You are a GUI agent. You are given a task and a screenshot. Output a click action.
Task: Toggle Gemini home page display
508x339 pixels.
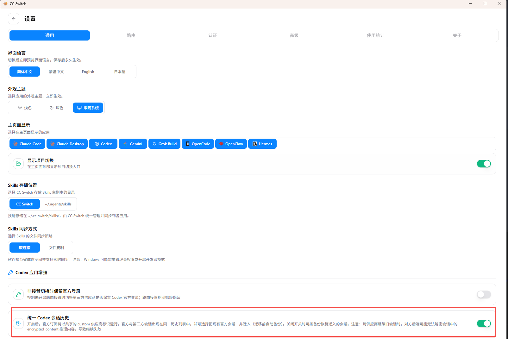tap(133, 144)
